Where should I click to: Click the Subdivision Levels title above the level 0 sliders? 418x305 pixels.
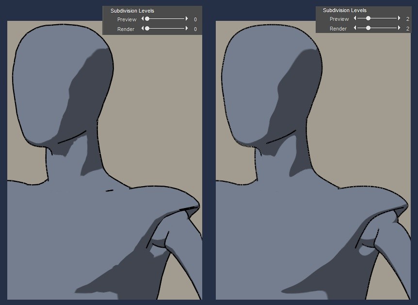click(132, 11)
